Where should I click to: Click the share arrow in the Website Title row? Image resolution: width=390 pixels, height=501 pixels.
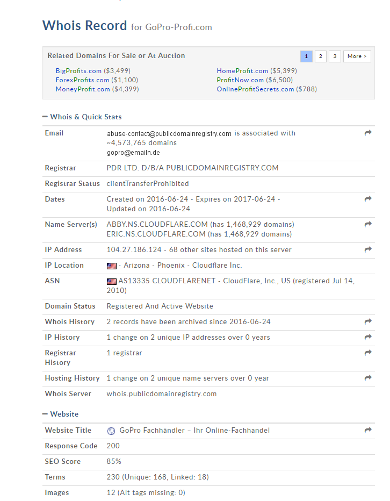tap(368, 431)
